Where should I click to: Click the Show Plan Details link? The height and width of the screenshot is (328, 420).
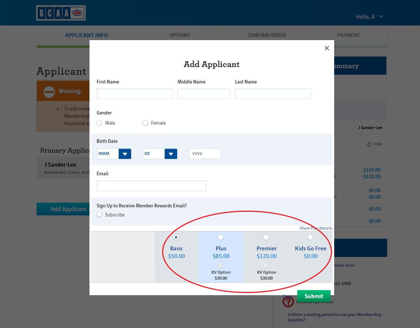[x=316, y=228]
